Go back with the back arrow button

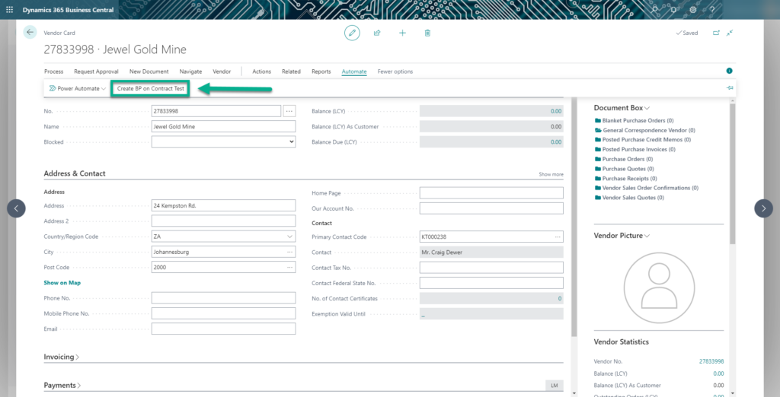[30, 32]
